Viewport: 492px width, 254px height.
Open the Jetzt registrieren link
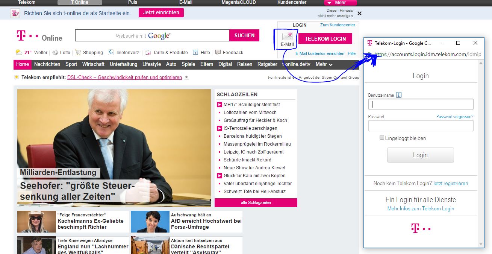click(450, 183)
